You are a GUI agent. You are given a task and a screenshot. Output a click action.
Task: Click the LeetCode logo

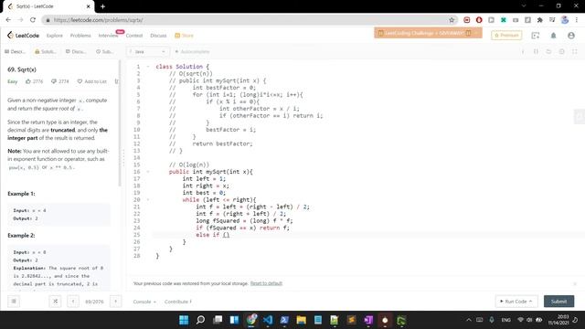point(23,36)
